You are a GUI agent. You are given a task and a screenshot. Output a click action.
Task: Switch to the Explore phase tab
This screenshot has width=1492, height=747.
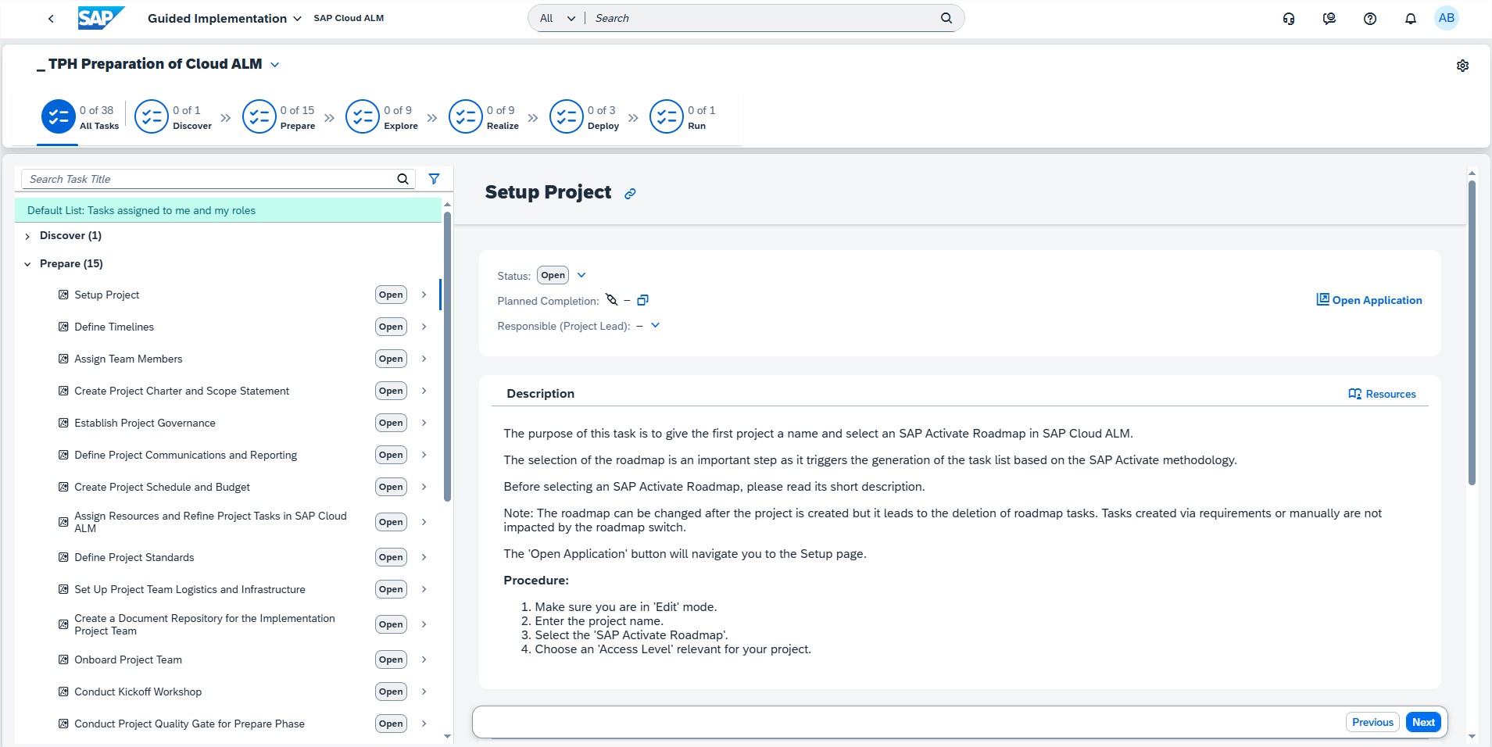pos(382,117)
